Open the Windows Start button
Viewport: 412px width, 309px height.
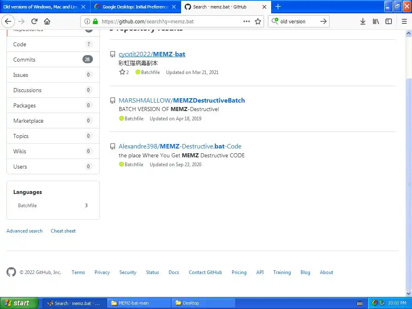(19, 303)
